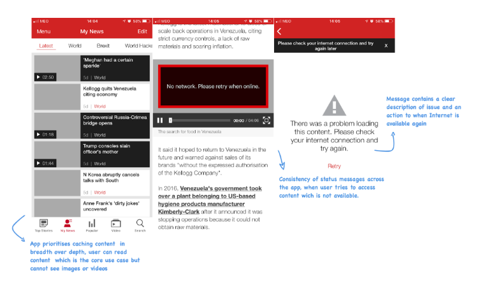Play the 01:44 Trump consoles video
This screenshot has height=285, width=478.
[45, 163]
